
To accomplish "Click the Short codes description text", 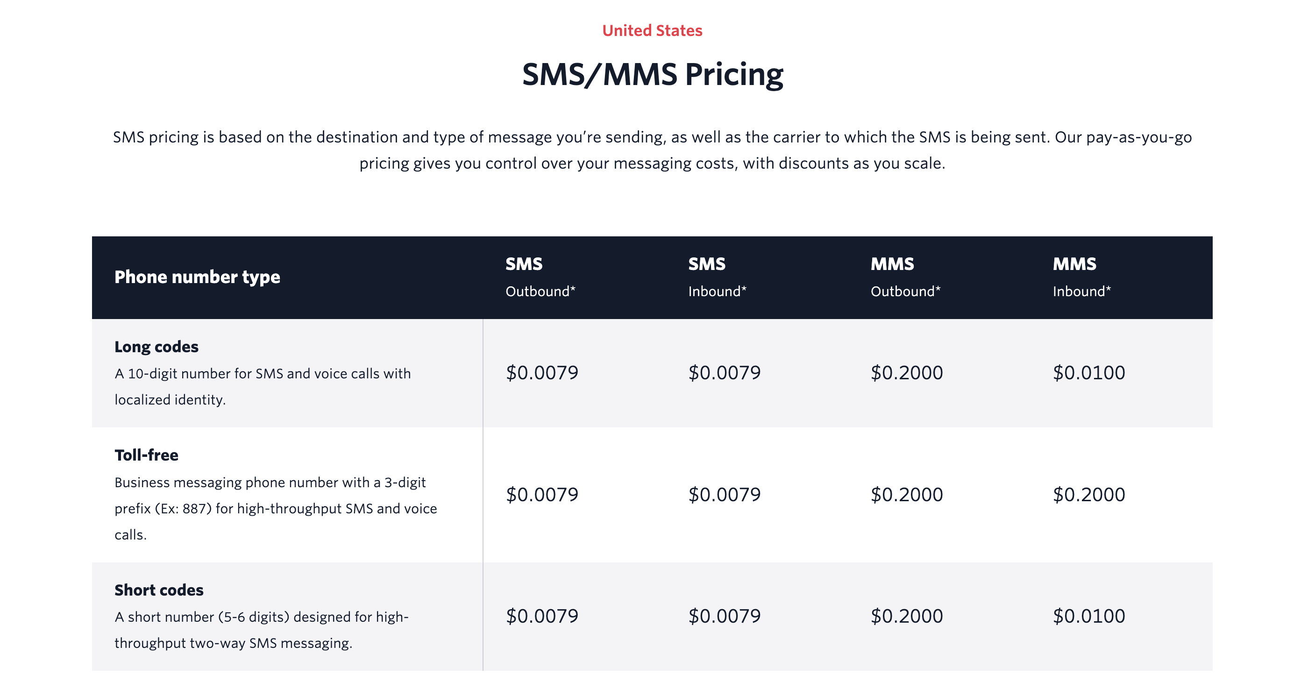I will 262,630.
